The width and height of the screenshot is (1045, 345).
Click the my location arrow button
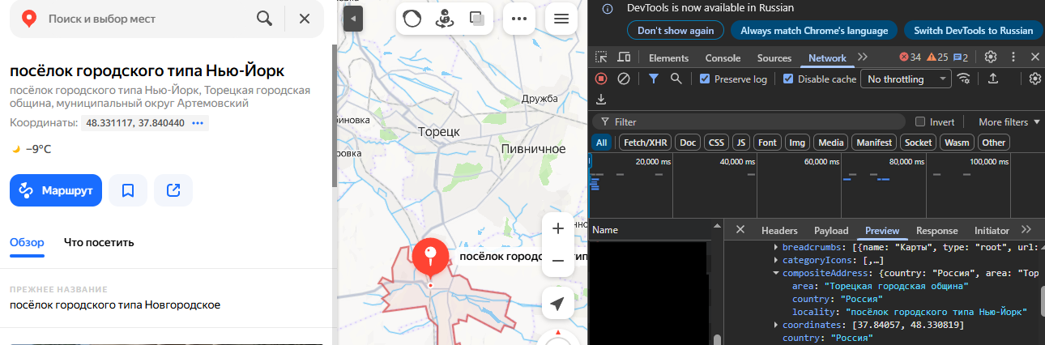click(557, 304)
